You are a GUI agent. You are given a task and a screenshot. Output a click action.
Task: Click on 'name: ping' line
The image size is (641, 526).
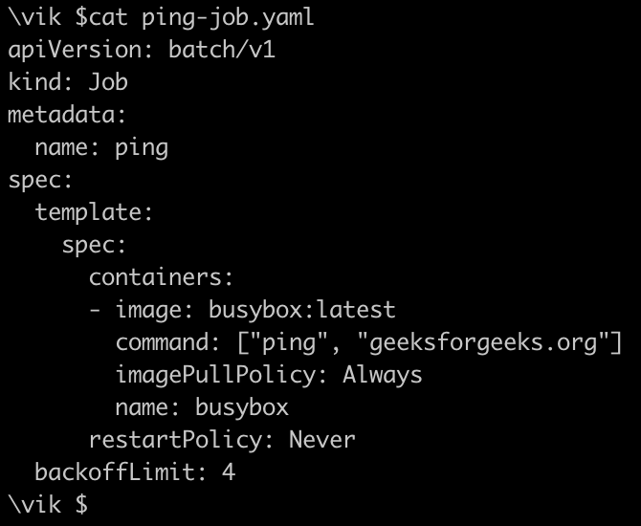101,148
